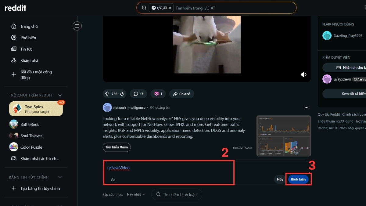Remove the r/C_AT search filter chip
The image size is (366, 206).
point(170,8)
